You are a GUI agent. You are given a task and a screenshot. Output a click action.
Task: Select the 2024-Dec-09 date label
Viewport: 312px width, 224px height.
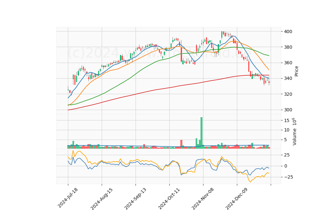[237, 199]
